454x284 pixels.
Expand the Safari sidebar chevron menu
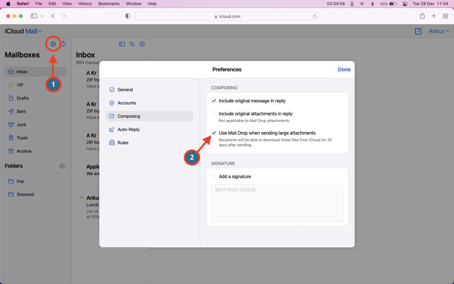[43, 16]
